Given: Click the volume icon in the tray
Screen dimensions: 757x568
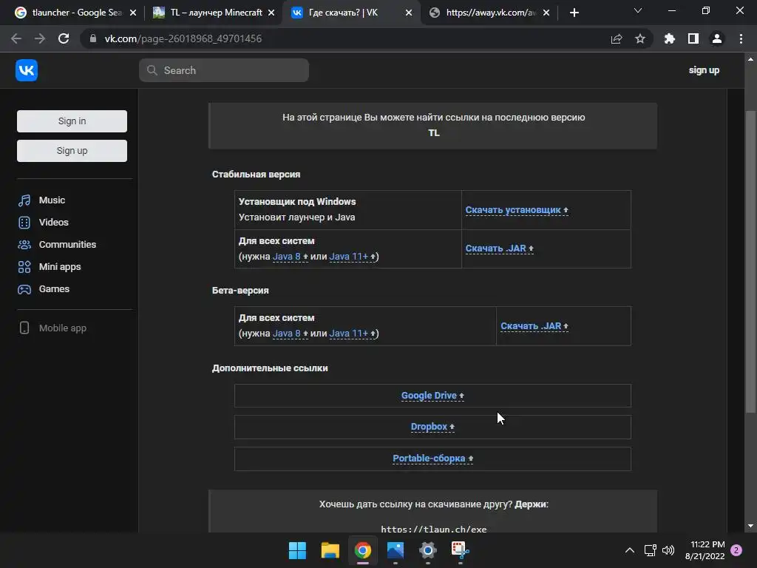Looking at the screenshot, I should [668, 550].
